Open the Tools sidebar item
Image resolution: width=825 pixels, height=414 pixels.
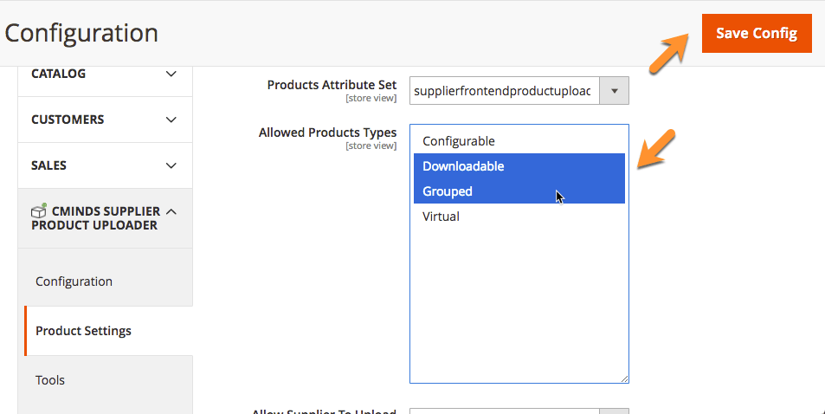tap(50, 380)
